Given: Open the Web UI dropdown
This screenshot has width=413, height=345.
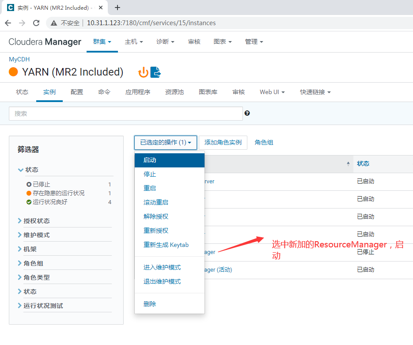Looking at the screenshot, I should (x=272, y=92).
